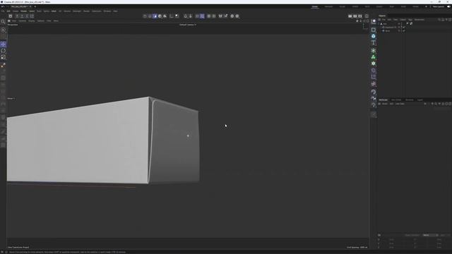
Task: Open viewport Panel menu
Action: pyautogui.click(x=56, y=20)
